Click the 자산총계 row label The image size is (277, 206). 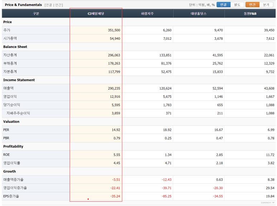coord(10,55)
